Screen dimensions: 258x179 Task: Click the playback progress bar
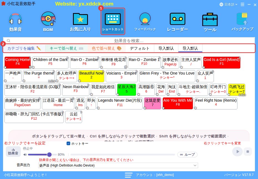[x=123, y=155]
